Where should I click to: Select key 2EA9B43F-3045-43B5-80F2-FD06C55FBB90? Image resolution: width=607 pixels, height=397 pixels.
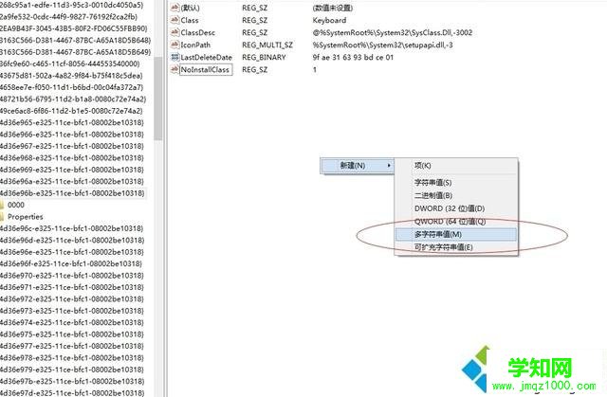coord(74,28)
